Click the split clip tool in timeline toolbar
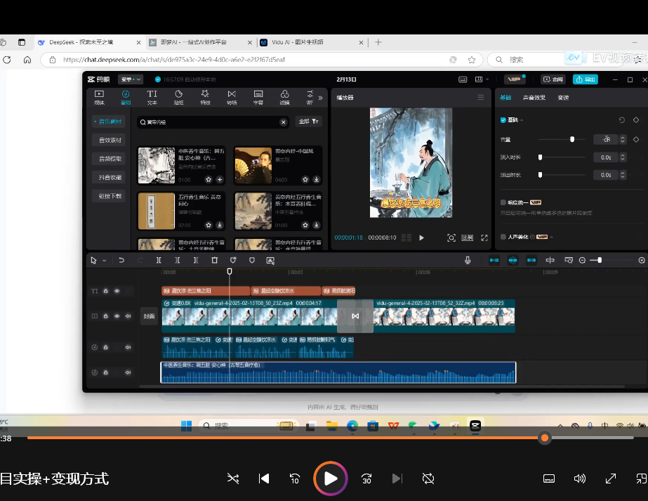Image resolution: width=648 pixels, height=501 pixels. tap(159, 260)
